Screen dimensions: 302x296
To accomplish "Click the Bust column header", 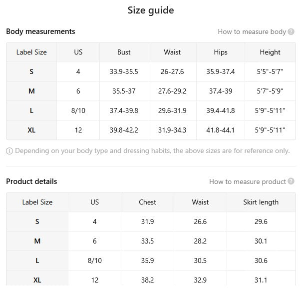I will pos(124,52).
